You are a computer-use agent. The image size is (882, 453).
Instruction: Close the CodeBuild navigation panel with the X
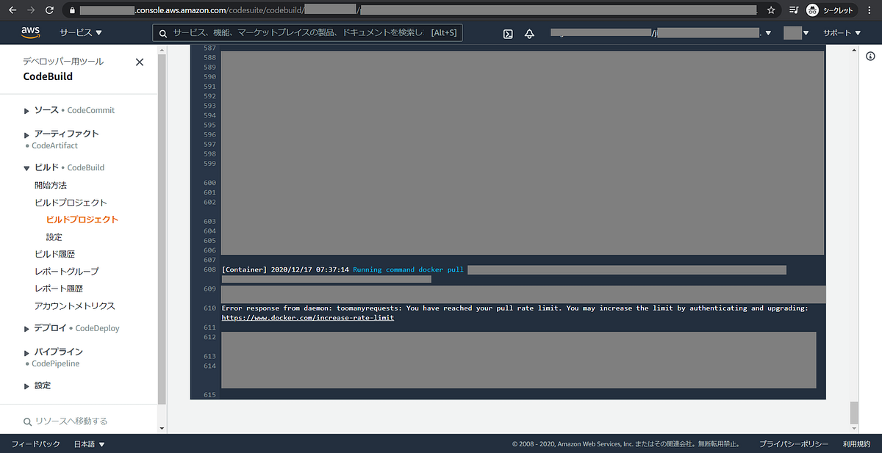[140, 62]
